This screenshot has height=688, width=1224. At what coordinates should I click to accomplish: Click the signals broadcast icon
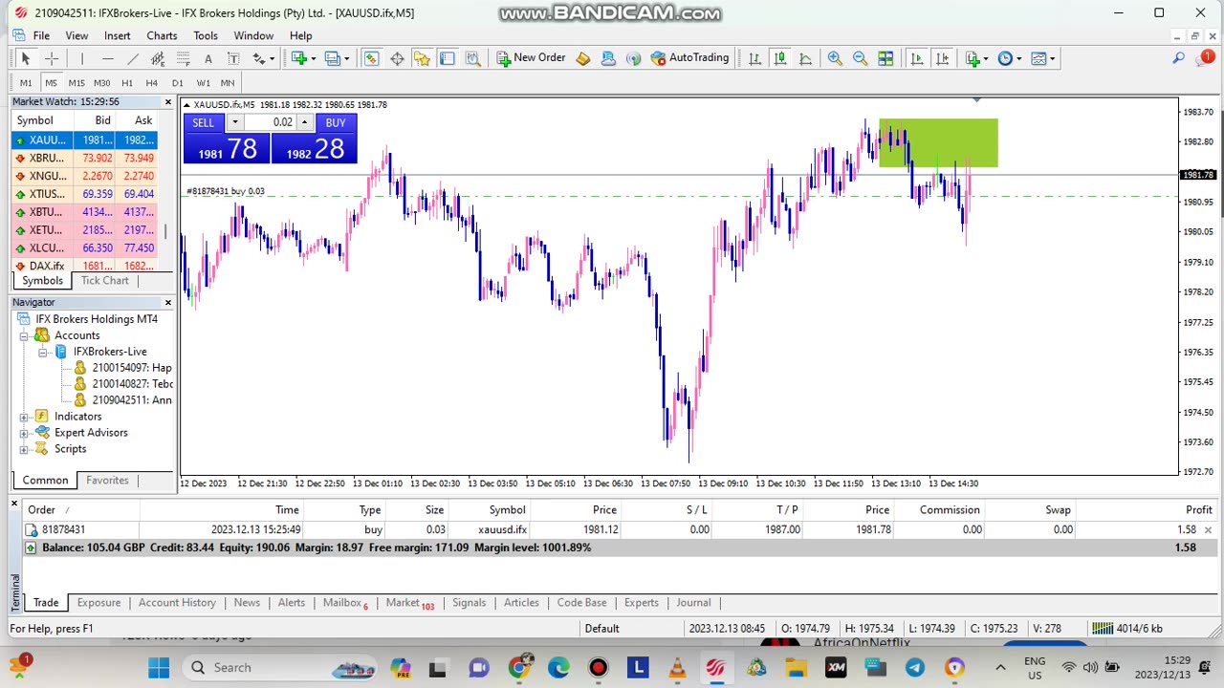(x=633, y=58)
